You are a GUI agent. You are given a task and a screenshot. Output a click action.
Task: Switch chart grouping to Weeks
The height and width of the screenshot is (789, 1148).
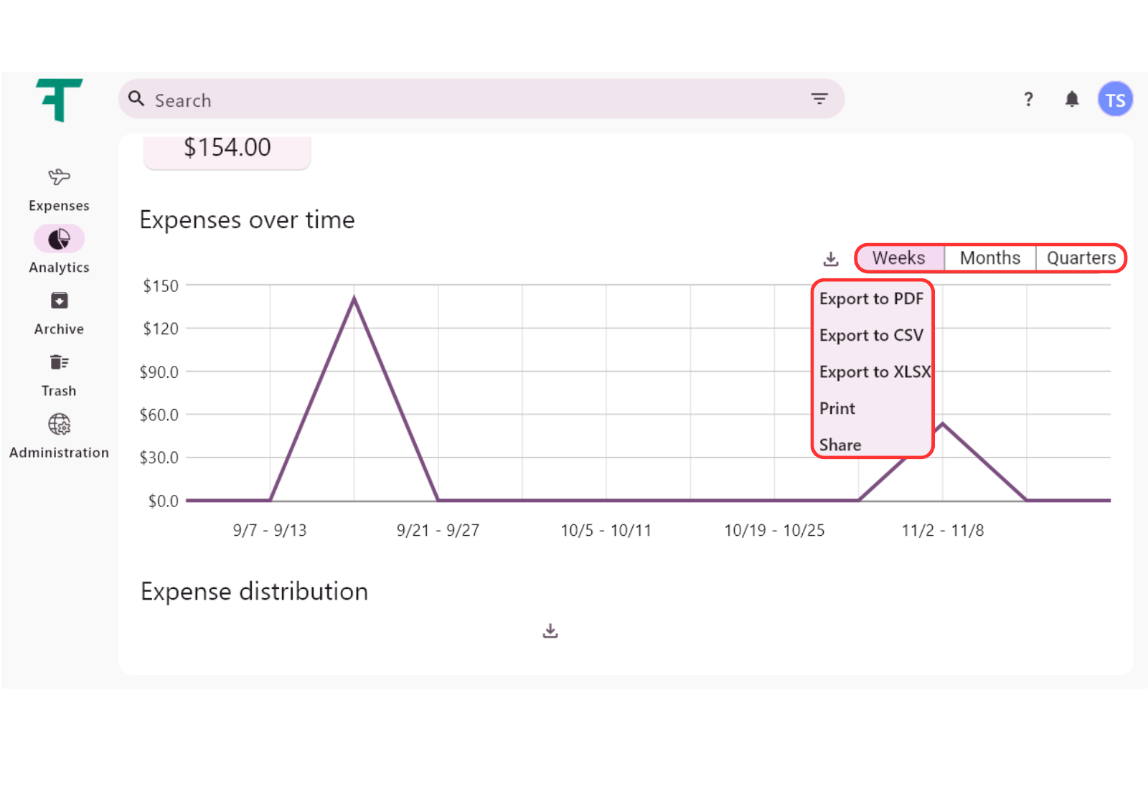(899, 258)
